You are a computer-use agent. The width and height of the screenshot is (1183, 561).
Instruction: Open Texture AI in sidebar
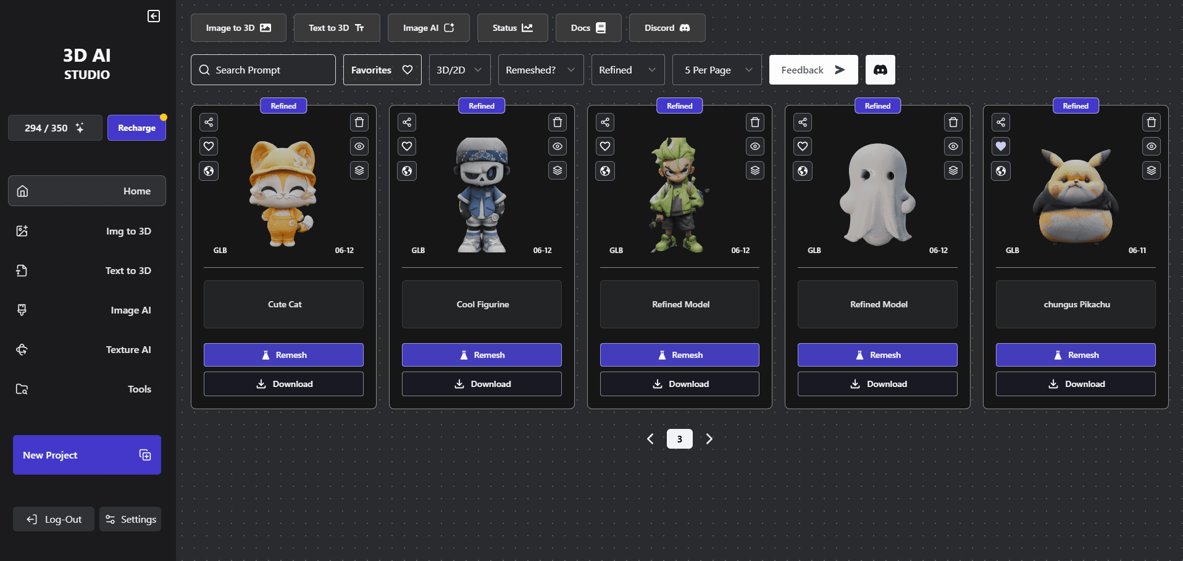pyautogui.click(x=87, y=349)
